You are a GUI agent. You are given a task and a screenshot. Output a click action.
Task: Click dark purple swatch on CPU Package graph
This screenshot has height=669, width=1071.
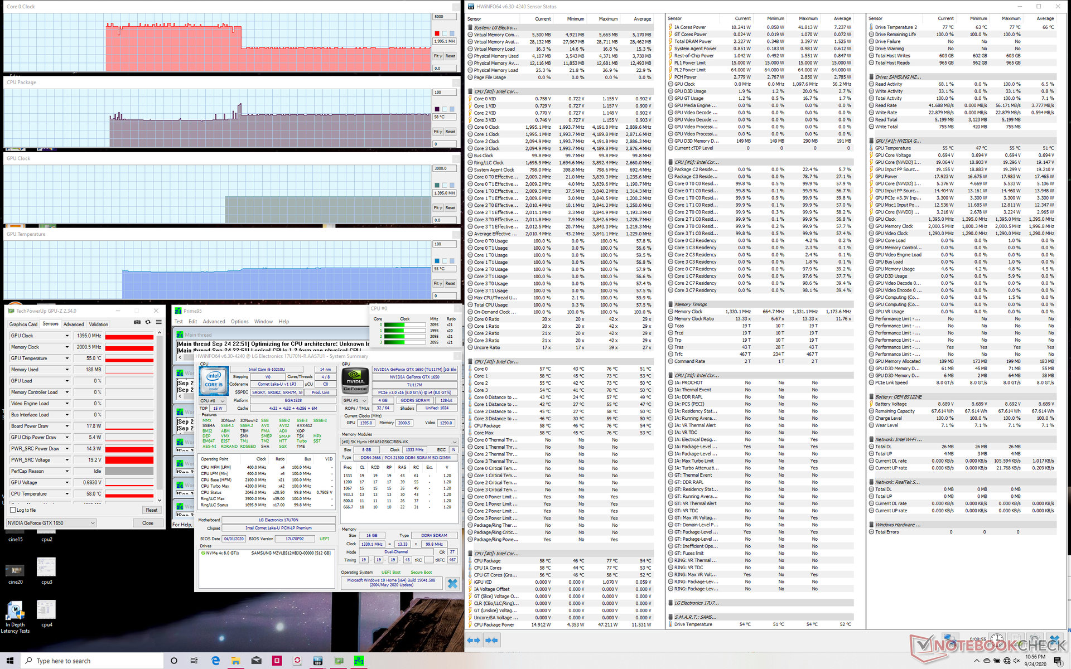pos(437,109)
